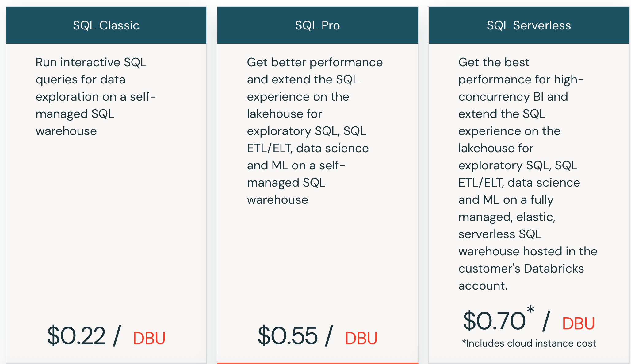Click the $0.22 price text
This screenshot has width=631, height=364.
(x=76, y=336)
